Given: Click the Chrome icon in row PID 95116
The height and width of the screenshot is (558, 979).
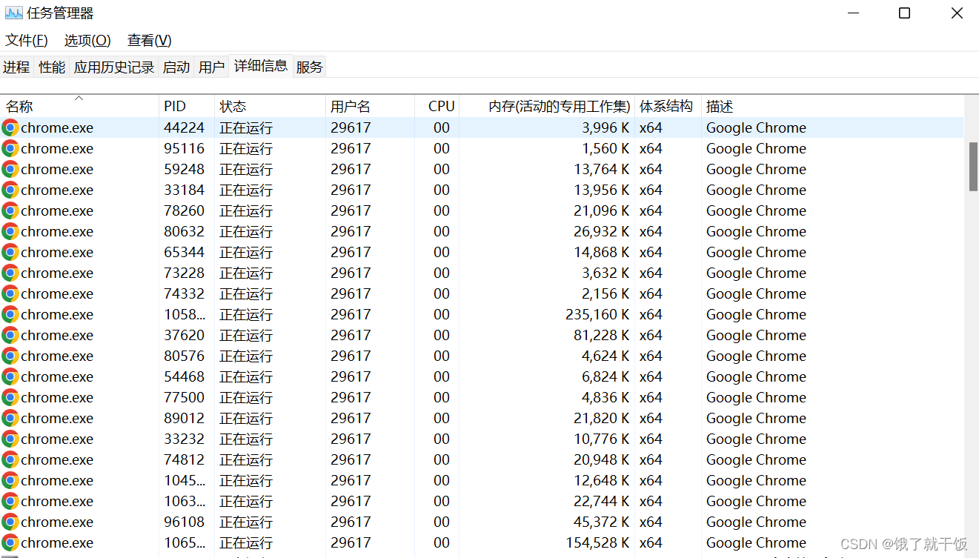Looking at the screenshot, I should 10,148.
